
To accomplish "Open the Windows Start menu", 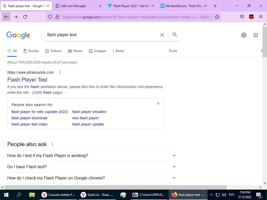I will 6,195.
